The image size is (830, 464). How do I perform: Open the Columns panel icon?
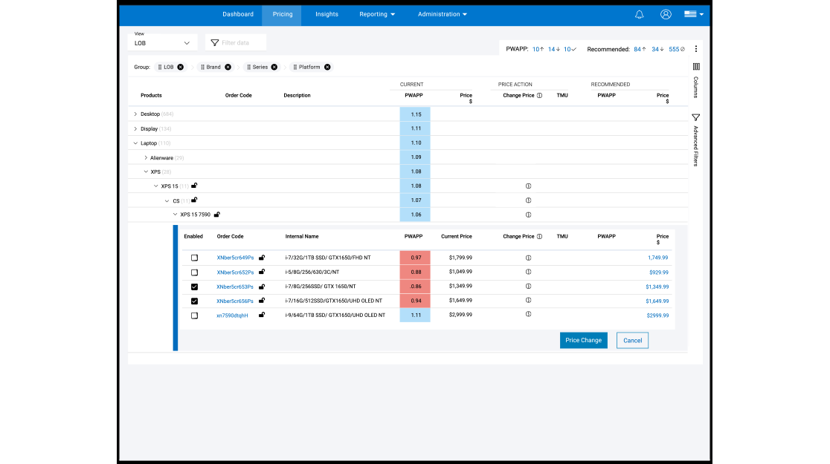696,67
